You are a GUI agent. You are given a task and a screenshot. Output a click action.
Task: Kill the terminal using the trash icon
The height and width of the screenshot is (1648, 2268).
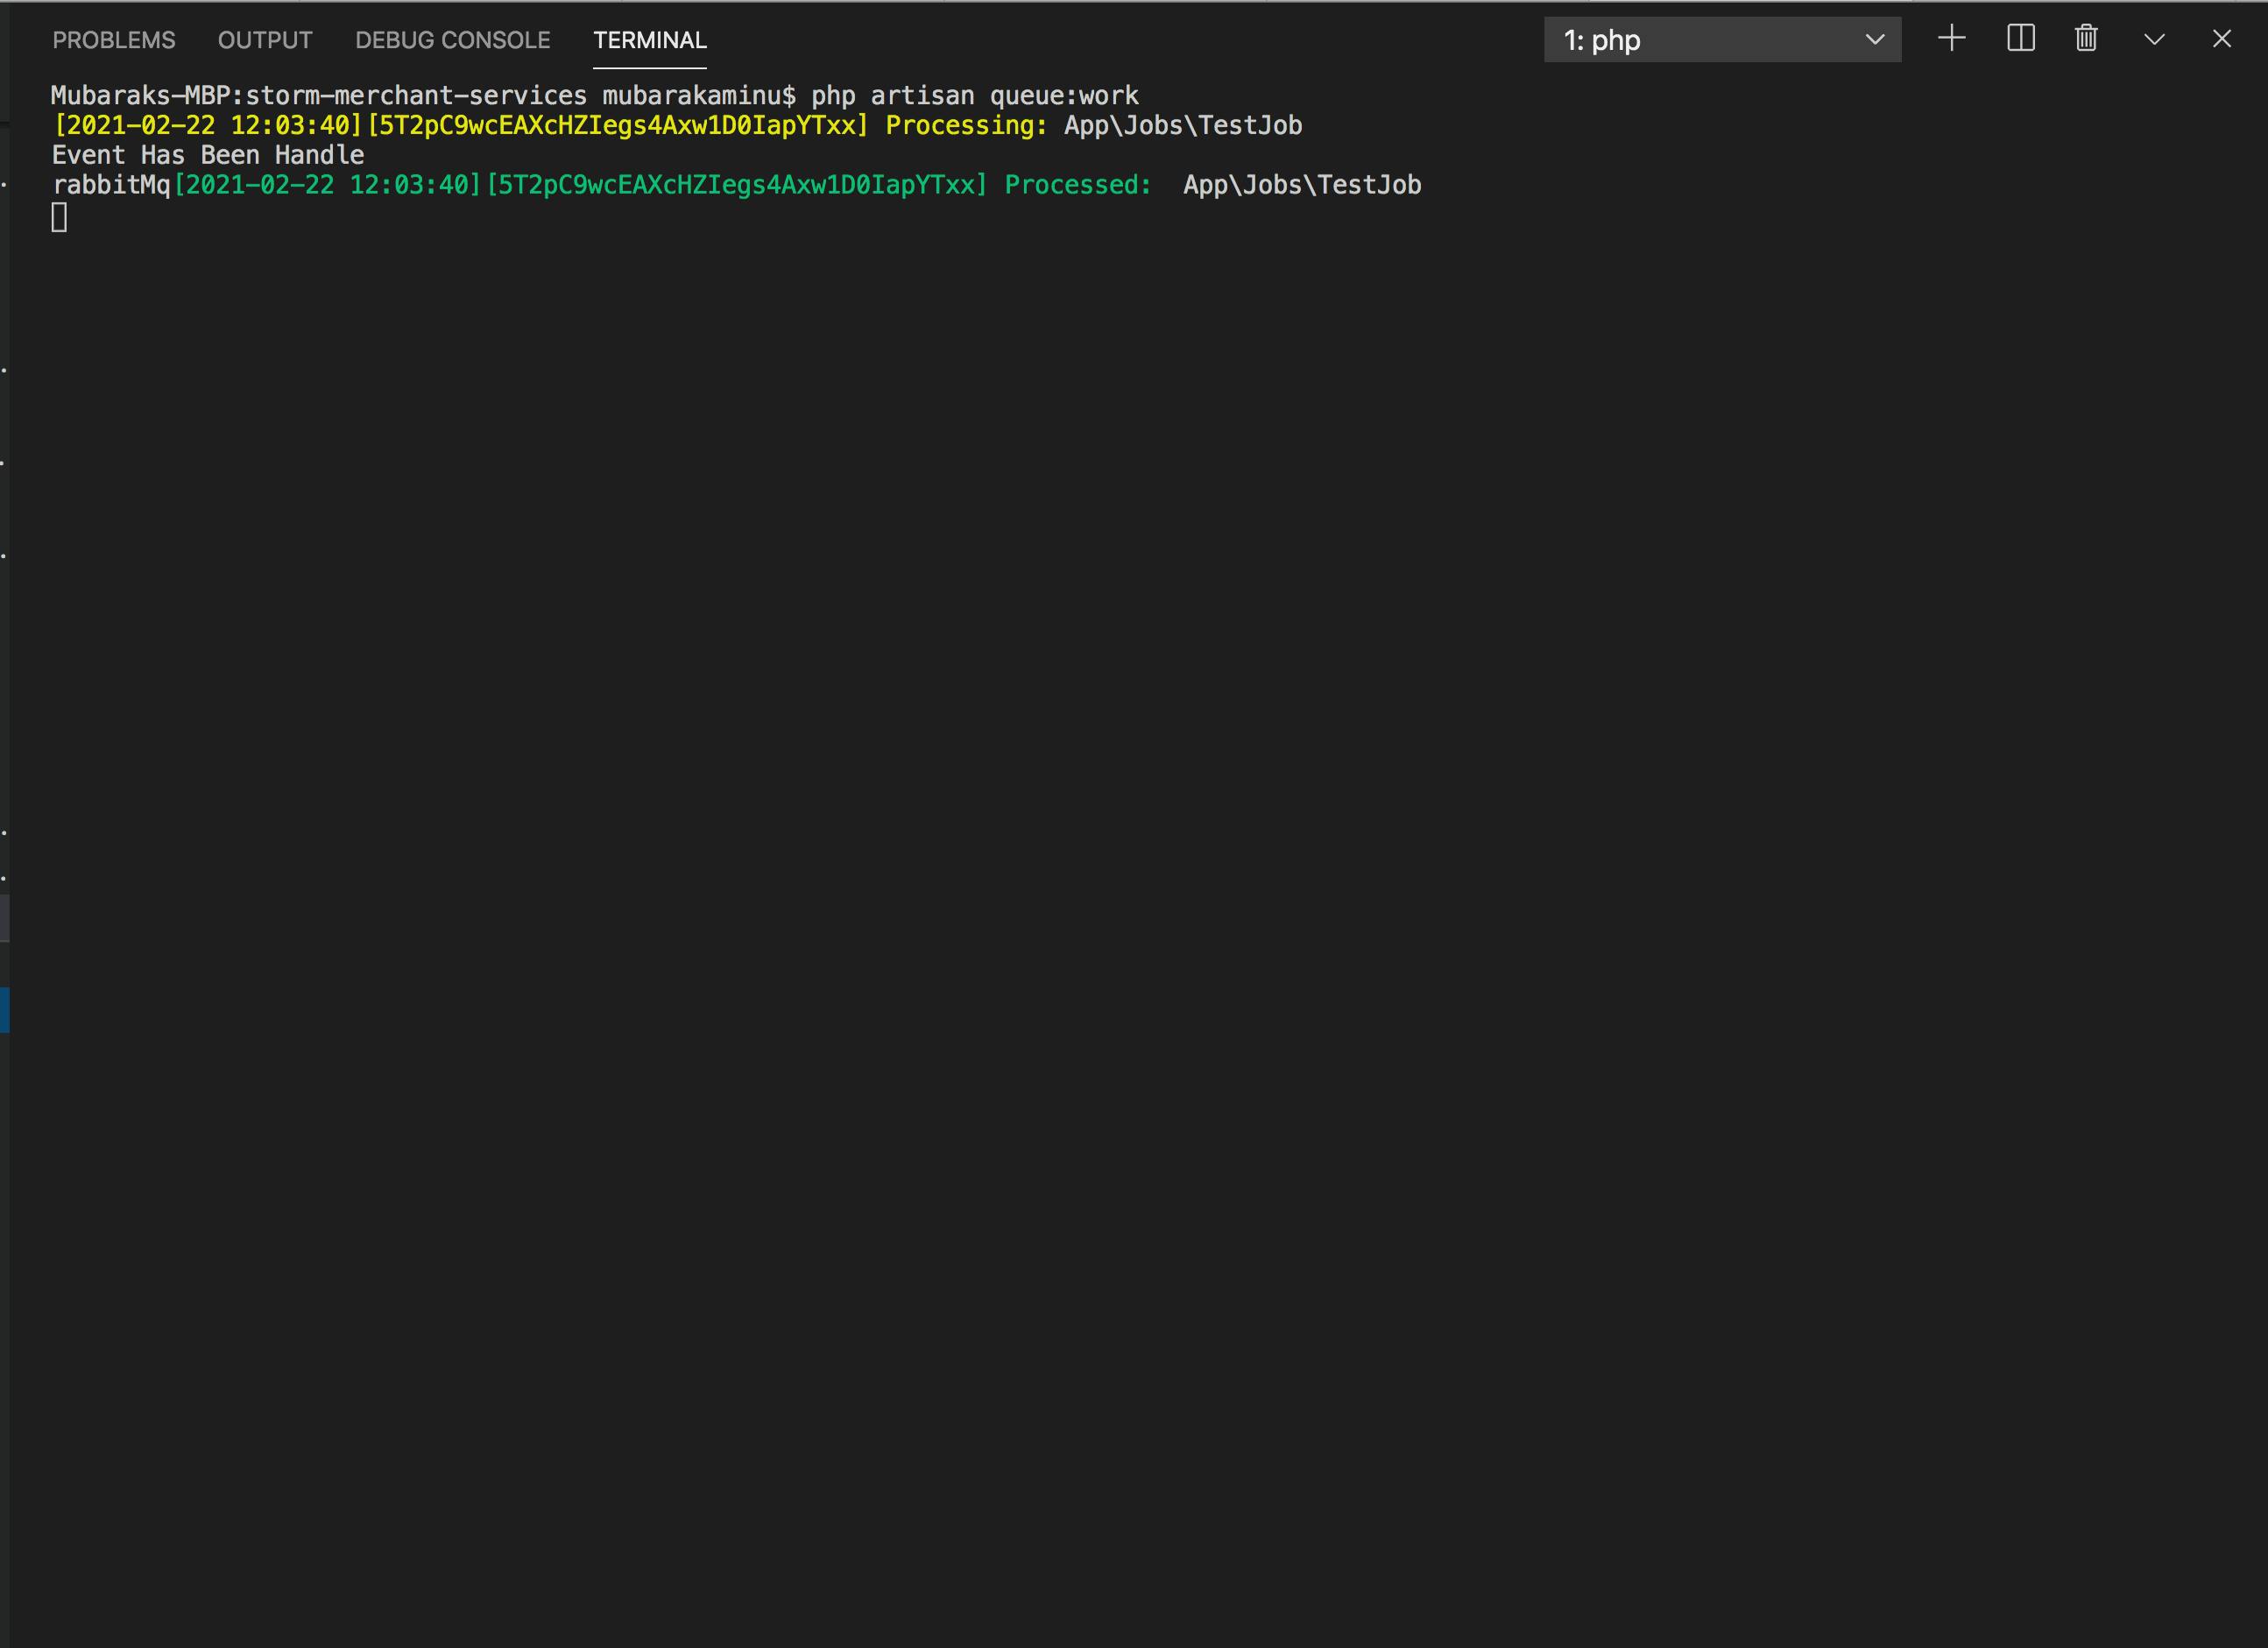tap(2086, 39)
